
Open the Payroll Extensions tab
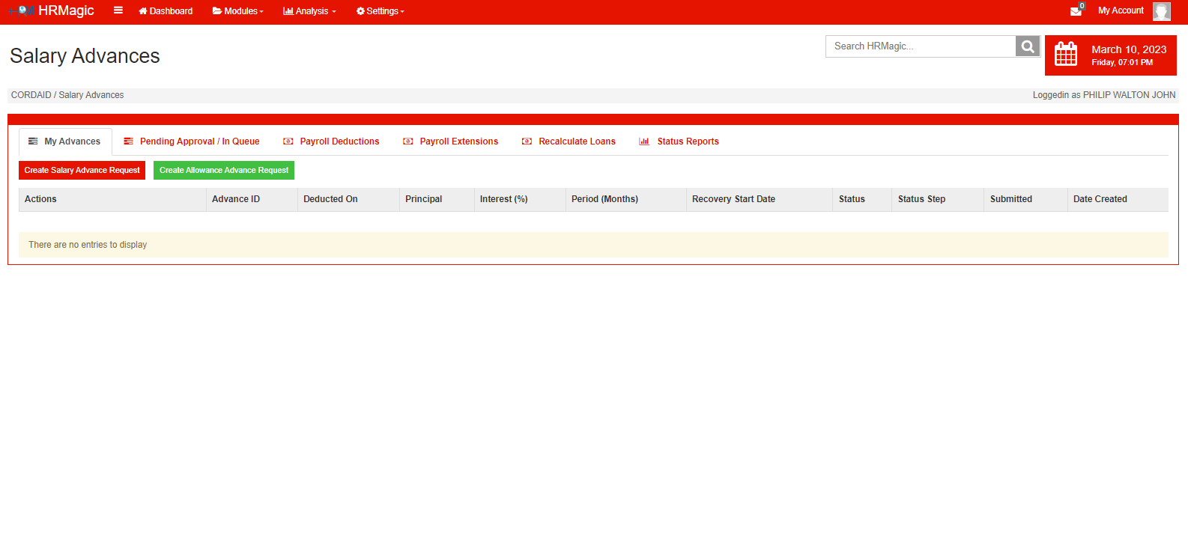458,141
